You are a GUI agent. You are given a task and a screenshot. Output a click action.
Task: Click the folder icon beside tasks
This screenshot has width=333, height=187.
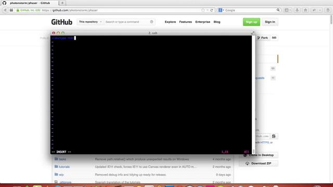(56, 159)
